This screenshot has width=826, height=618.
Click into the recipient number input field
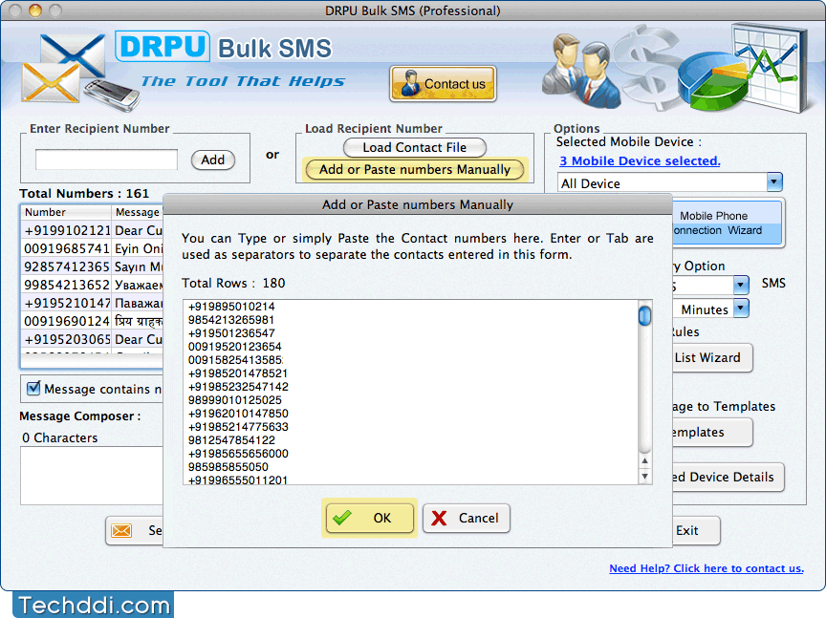(106, 159)
